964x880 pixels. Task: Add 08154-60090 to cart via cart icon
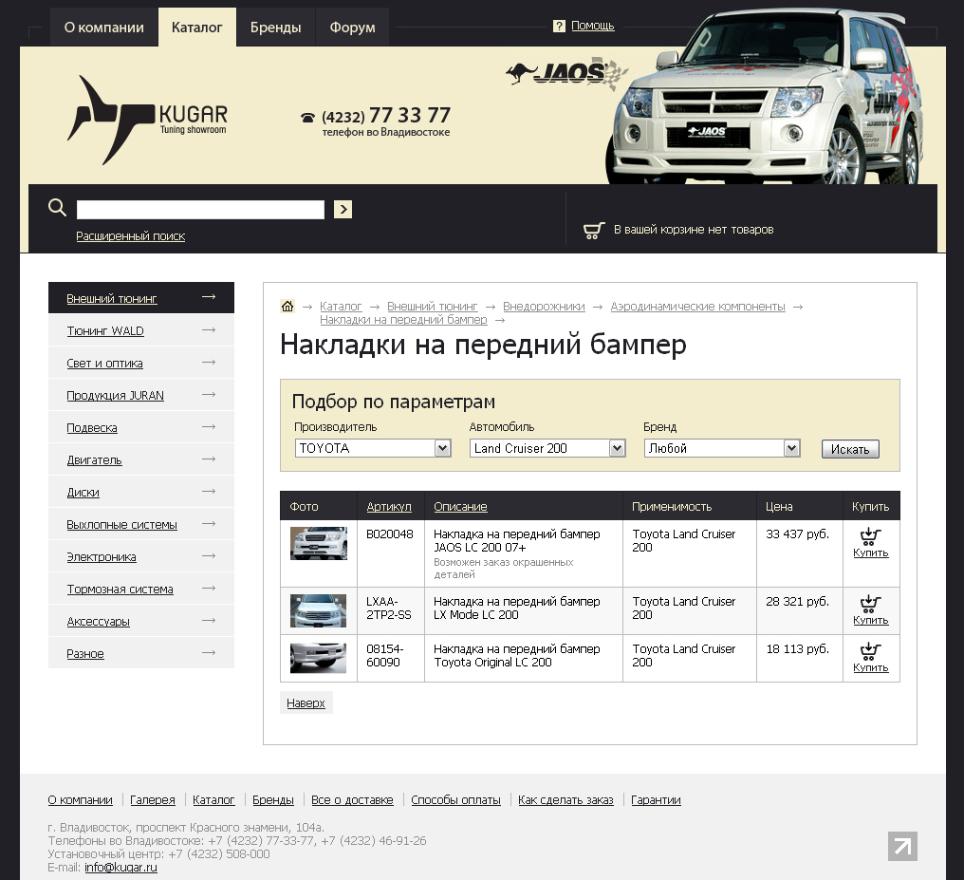click(870, 651)
